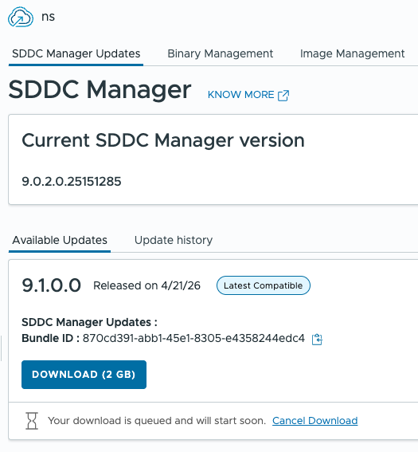
Task: Click the queued download status message
Action: click(157, 421)
